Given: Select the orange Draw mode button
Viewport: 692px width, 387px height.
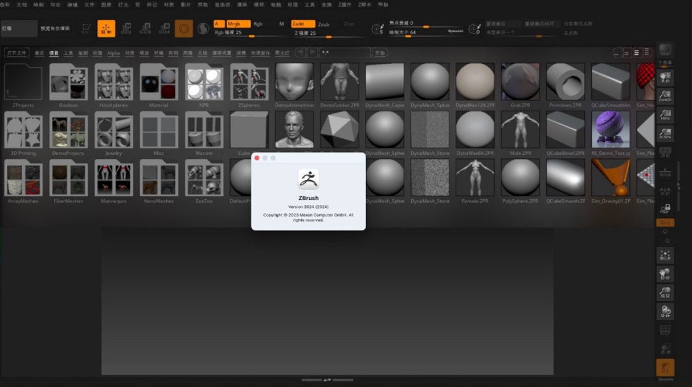Looking at the screenshot, I should point(106,28).
